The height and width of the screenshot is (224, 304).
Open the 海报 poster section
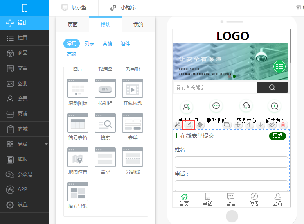(x=25, y=159)
